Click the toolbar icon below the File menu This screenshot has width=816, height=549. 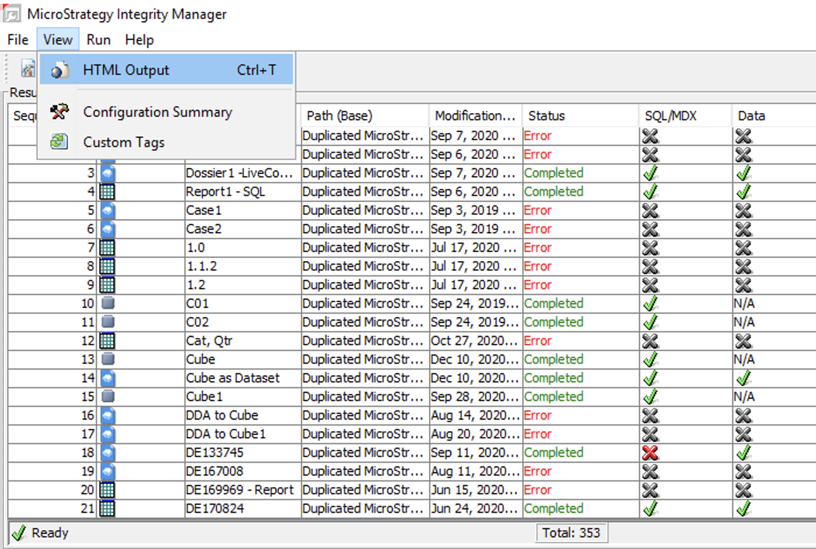[27, 69]
